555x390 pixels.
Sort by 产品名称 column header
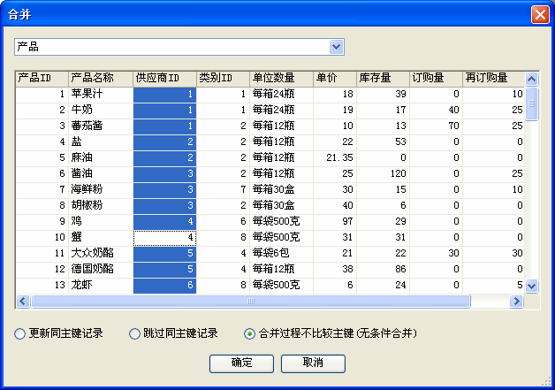point(100,78)
